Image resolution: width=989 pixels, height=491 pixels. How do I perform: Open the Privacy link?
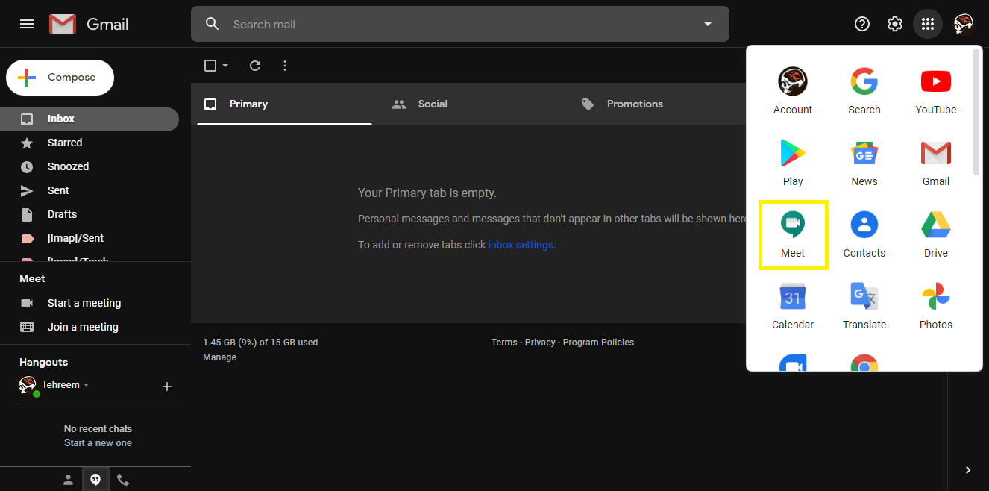coord(540,343)
